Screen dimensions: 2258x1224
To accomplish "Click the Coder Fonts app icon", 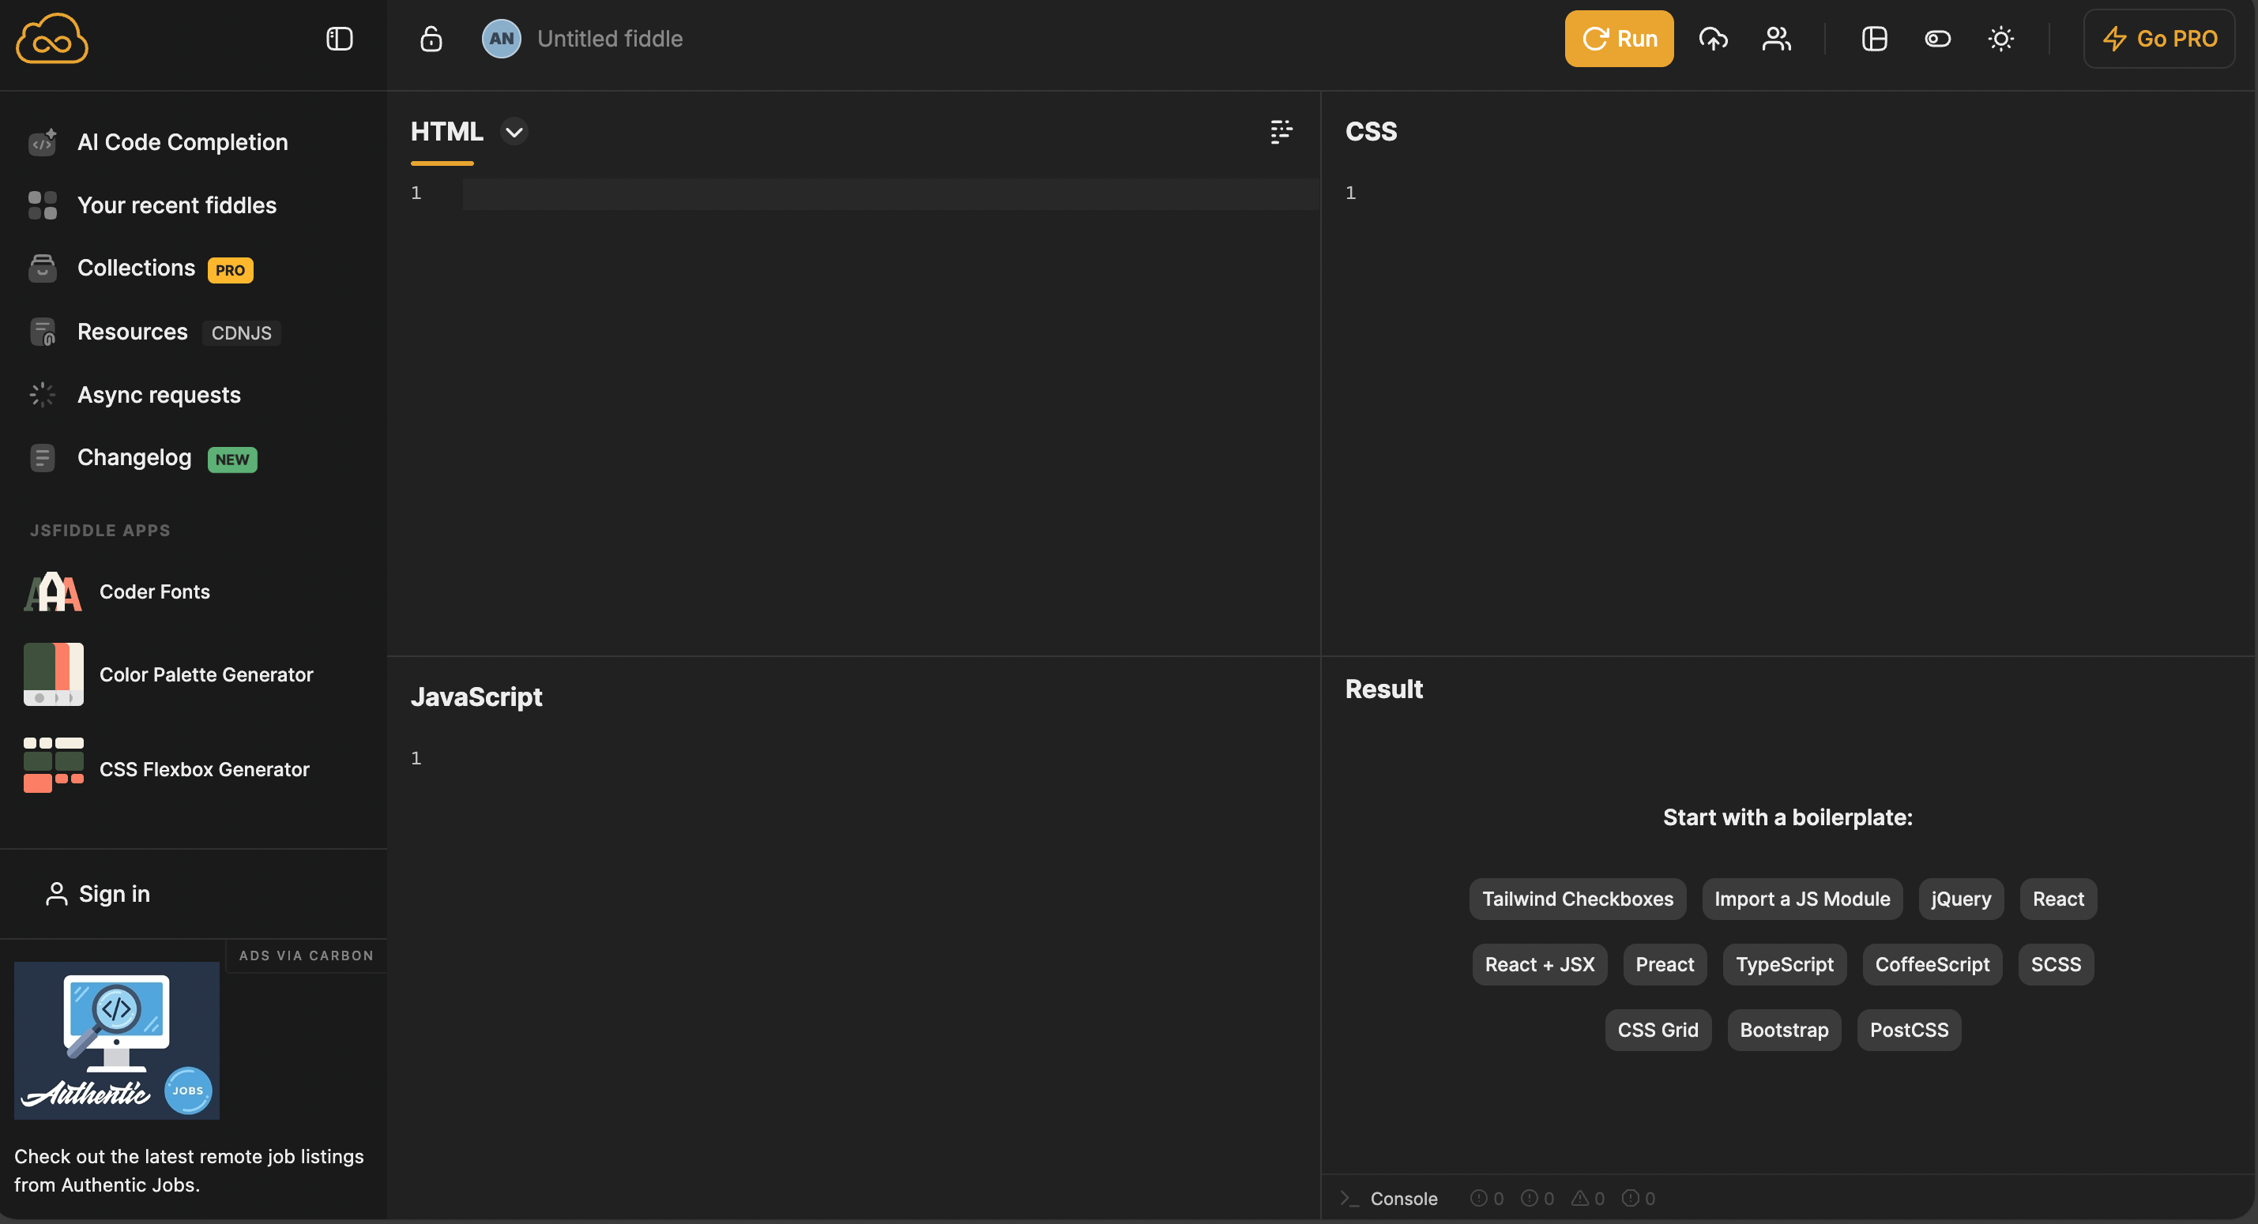I will [51, 591].
